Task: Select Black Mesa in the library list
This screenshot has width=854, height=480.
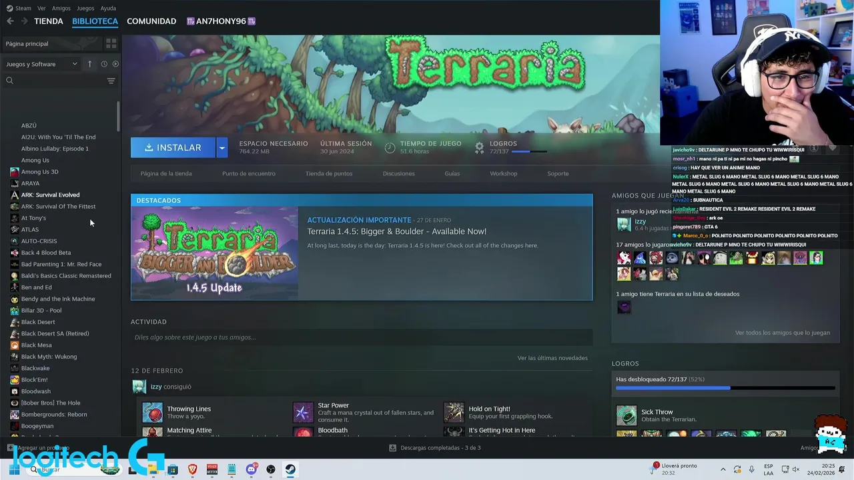Action: tap(36, 345)
